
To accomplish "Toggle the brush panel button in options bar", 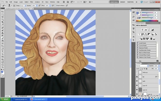I will [x=14, y=6].
